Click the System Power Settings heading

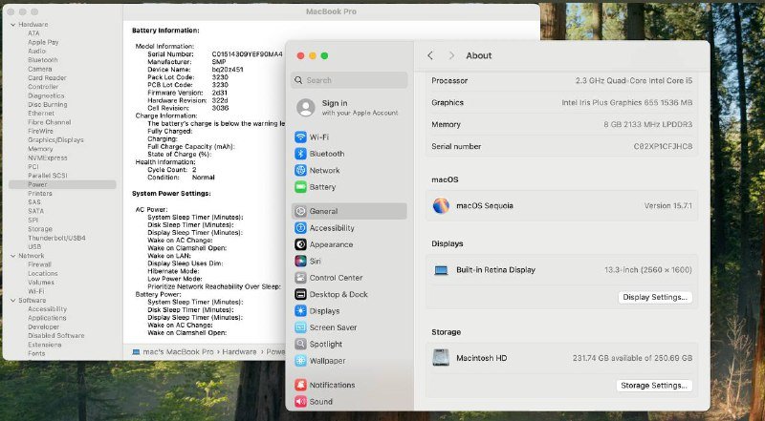(171, 194)
